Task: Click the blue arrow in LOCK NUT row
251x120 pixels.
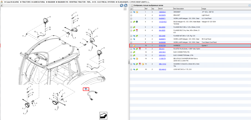Action: (x=134, y=69)
